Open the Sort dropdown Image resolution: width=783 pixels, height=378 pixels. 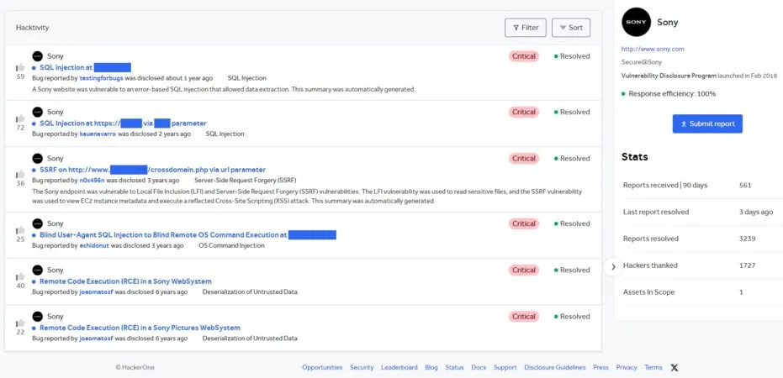click(571, 28)
